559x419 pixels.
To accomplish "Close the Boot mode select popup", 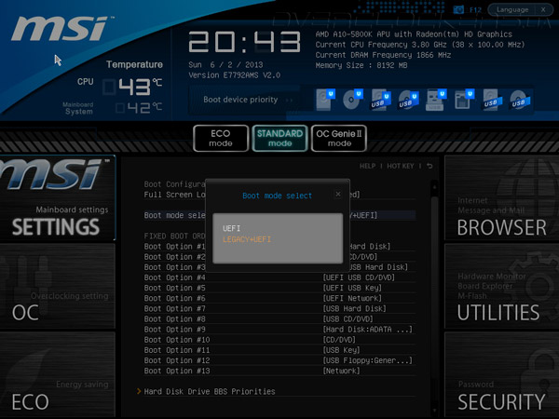I will (338, 195).
